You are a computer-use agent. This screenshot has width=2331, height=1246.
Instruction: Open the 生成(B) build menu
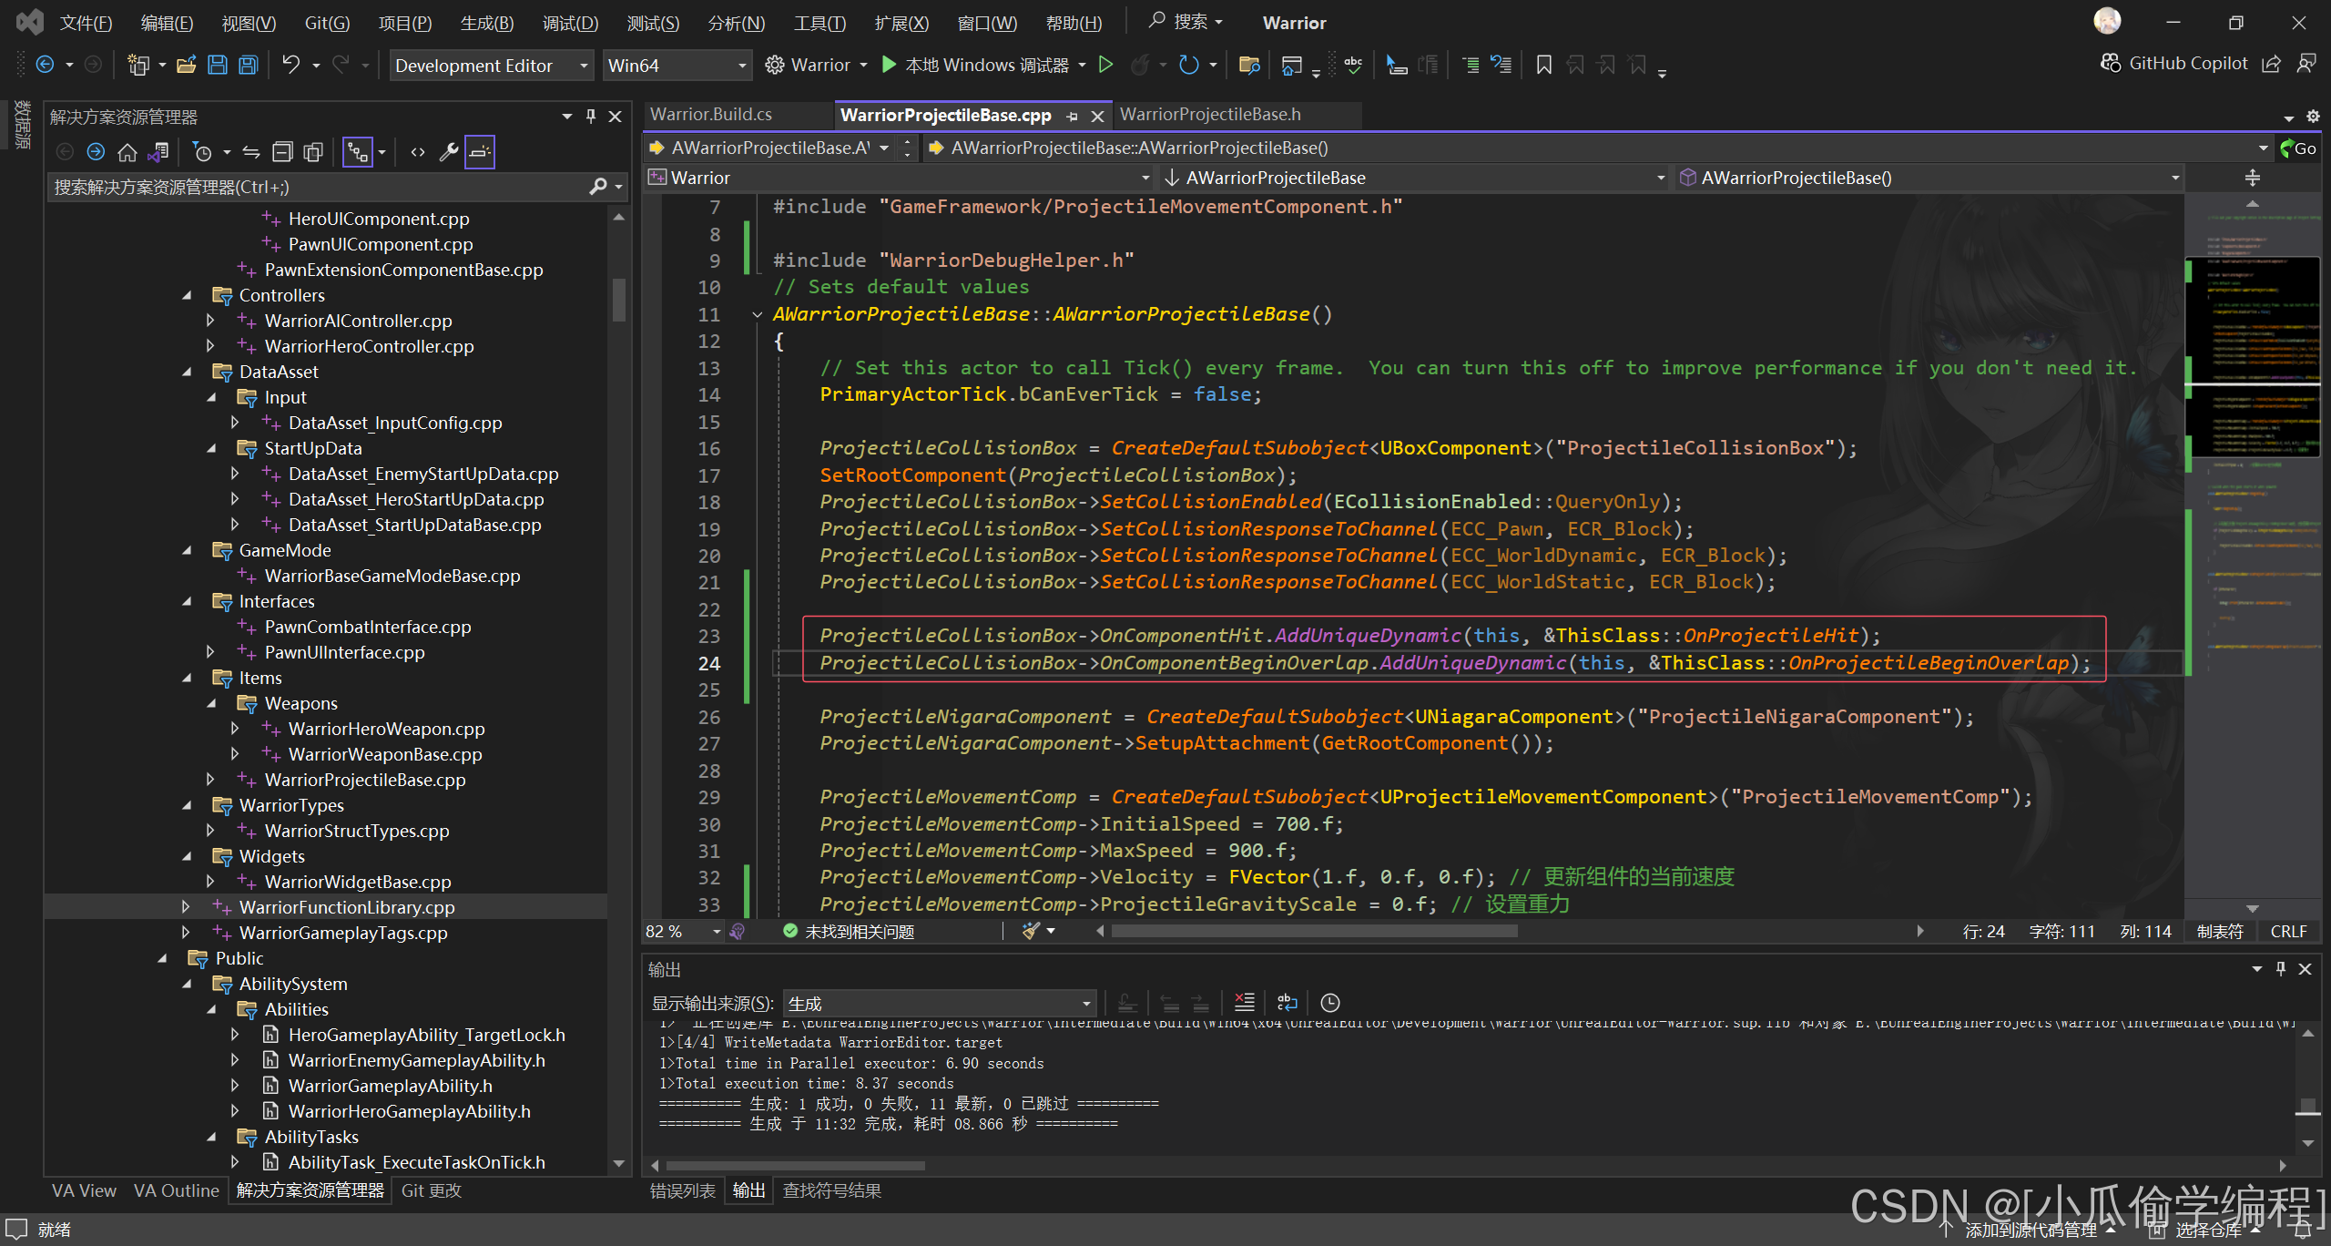(x=486, y=23)
